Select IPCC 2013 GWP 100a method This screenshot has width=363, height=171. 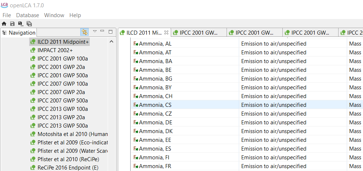pyautogui.click(x=62, y=109)
